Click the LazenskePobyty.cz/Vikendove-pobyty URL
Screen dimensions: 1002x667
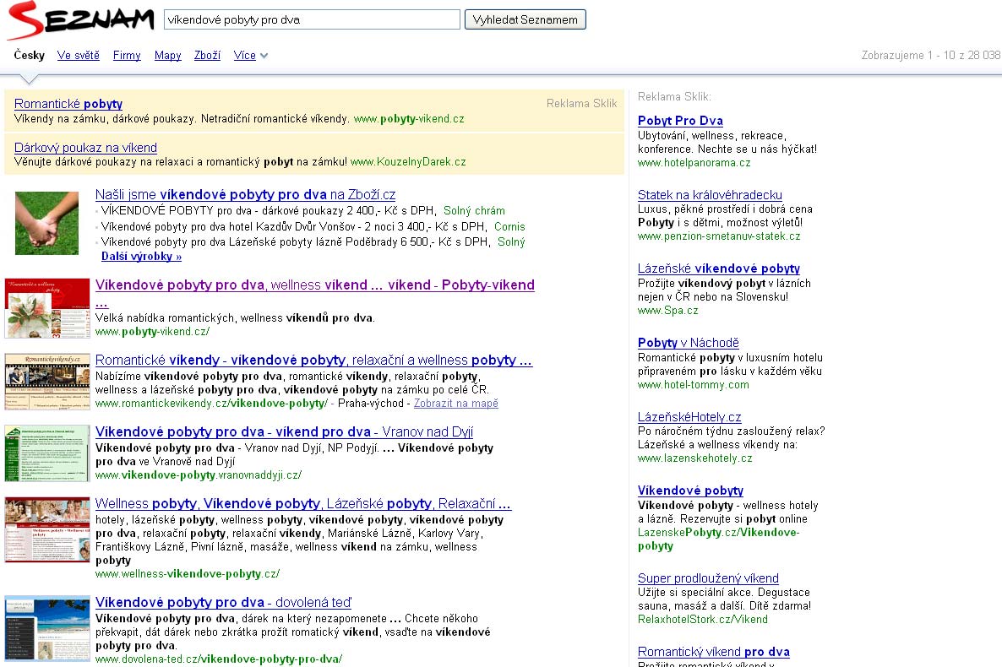718,540
